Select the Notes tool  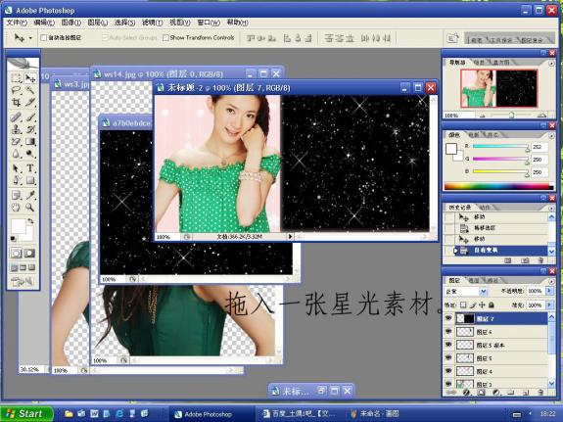pos(17,195)
